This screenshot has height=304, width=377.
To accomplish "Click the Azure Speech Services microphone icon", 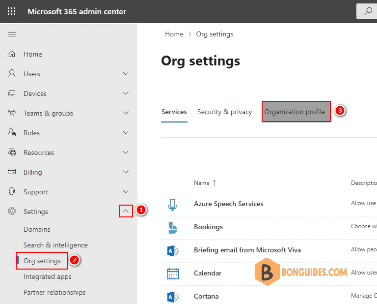I will click(172, 205).
